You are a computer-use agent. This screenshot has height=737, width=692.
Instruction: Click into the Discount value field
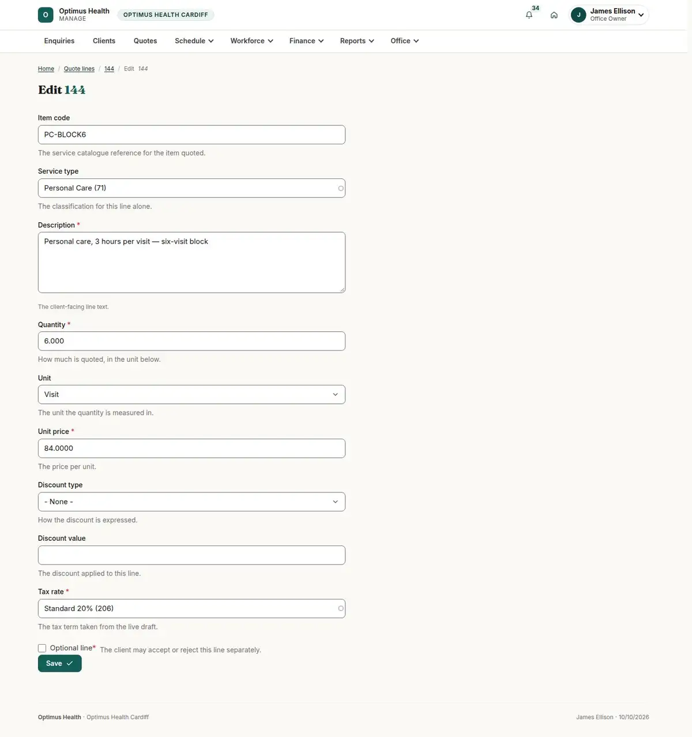click(191, 555)
